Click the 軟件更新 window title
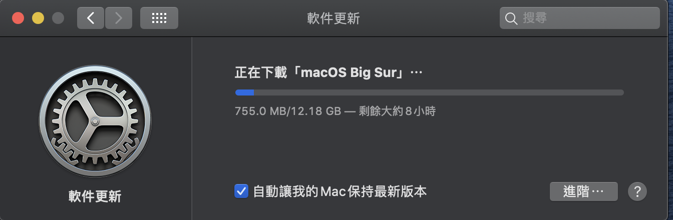 [333, 18]
